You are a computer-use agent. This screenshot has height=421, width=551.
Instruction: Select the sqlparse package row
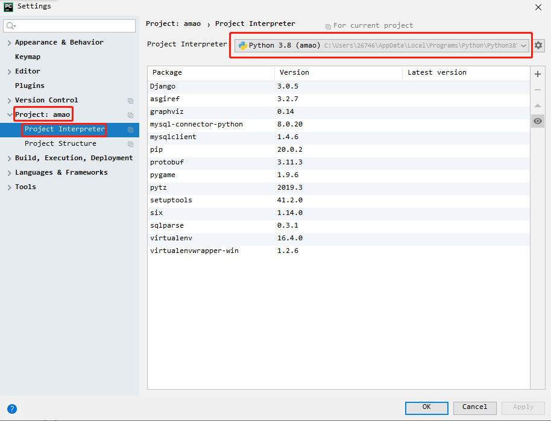pos(339,225)
